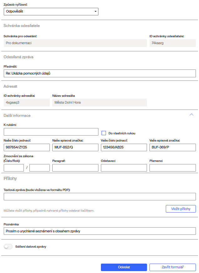Click the law year Rok input field

pos(39,168)
